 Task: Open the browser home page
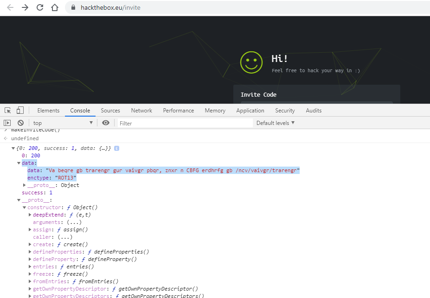54,7
